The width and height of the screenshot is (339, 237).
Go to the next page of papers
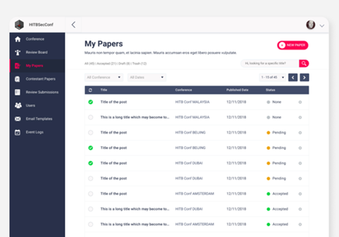(305, 77)
